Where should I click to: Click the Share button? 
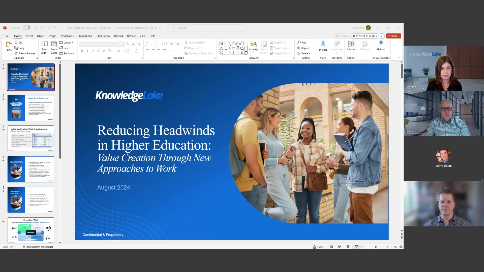click(394, 36)
